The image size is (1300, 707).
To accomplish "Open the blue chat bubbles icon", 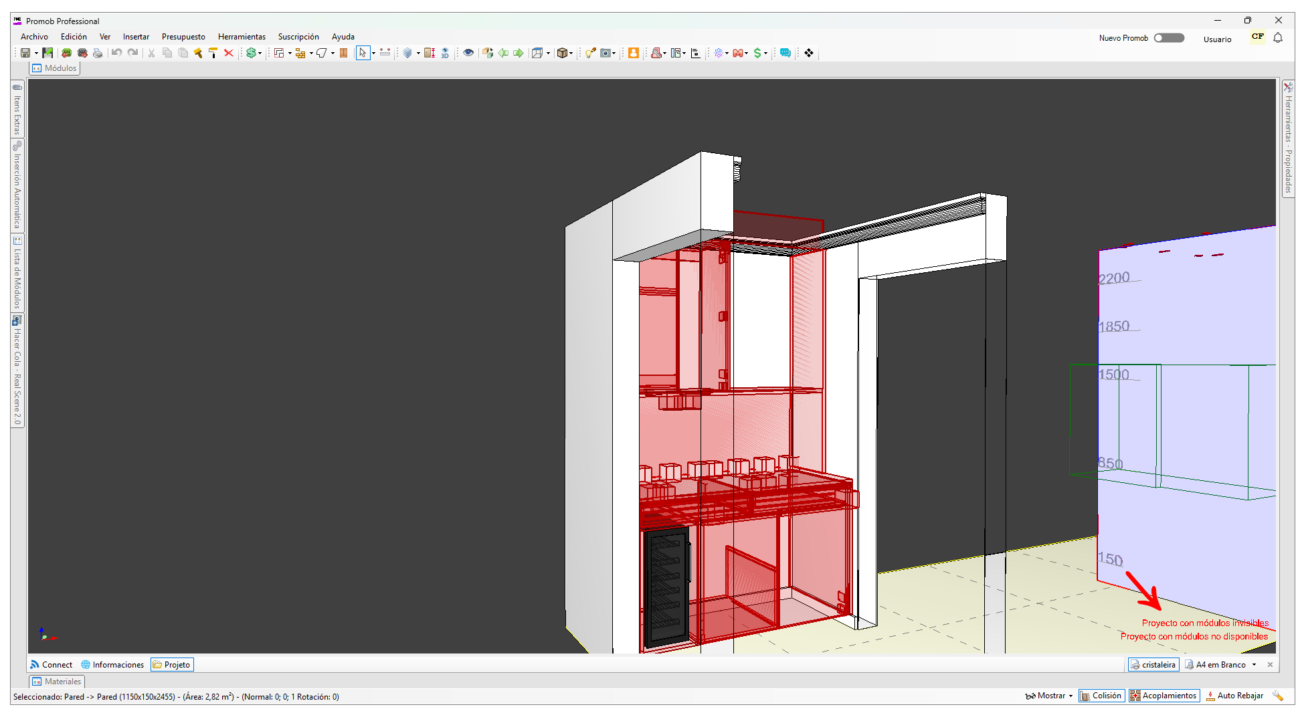I will point(785,53).
